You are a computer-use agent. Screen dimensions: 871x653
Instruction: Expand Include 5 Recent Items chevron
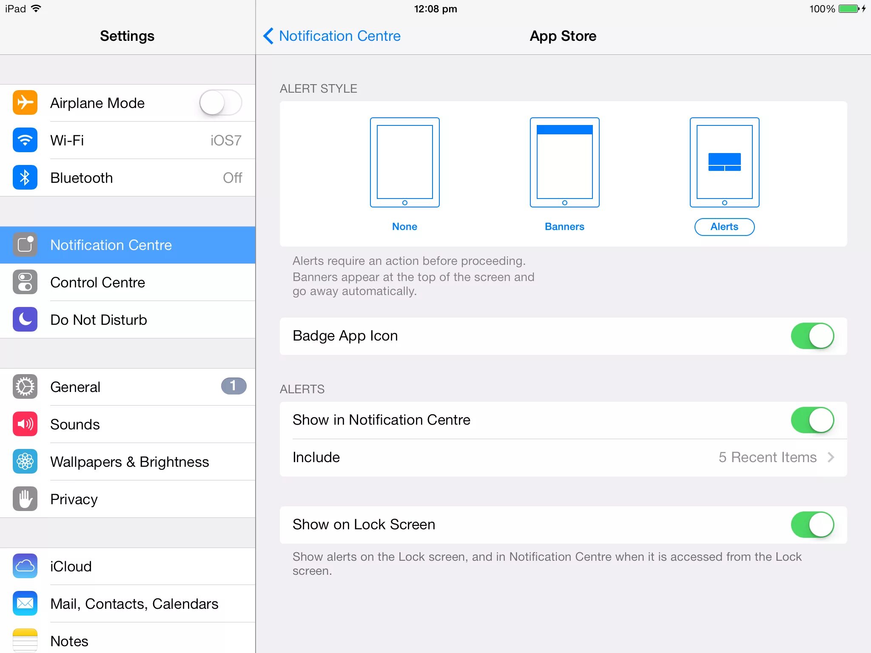point(831,457)
